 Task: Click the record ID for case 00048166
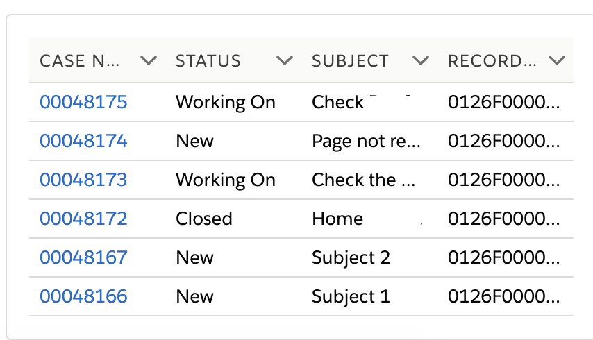(x=503, y=297)
